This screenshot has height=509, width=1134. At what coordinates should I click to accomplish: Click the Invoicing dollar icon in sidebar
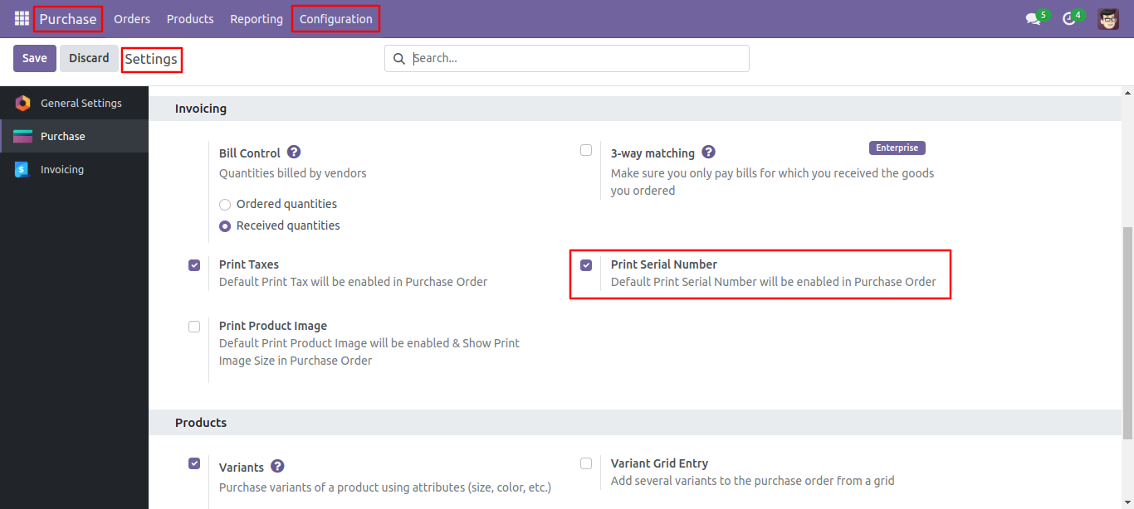pos(22,169)
